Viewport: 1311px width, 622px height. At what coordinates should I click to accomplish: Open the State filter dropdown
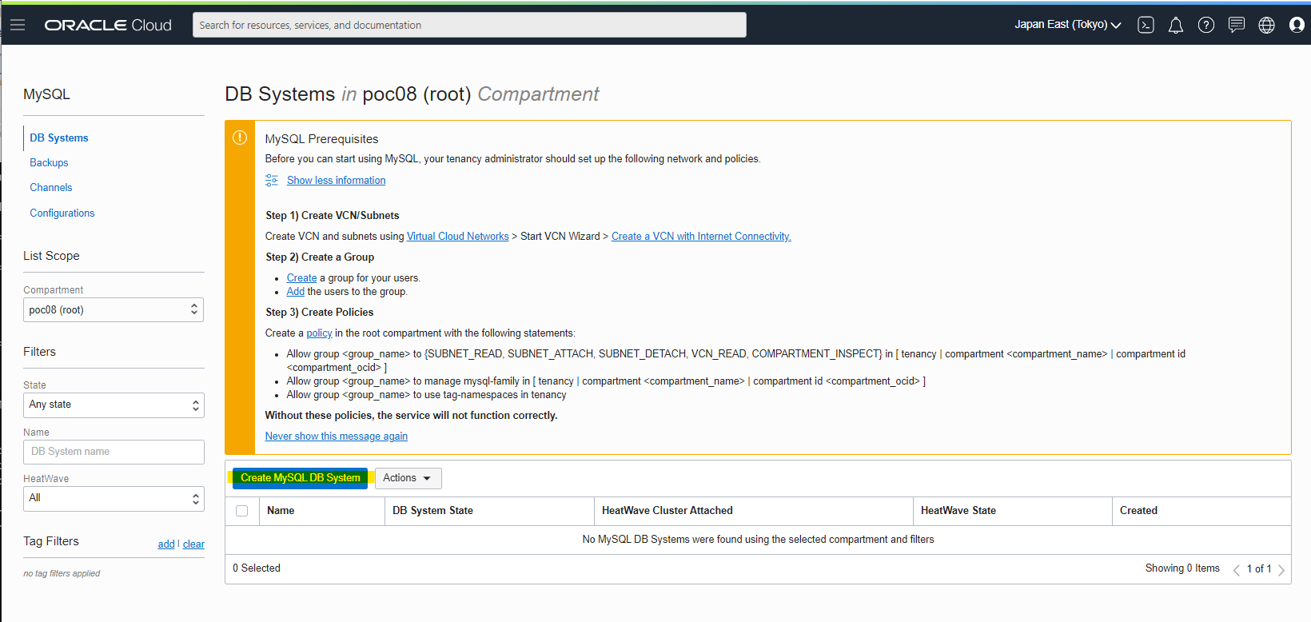(x=114, y=405)
